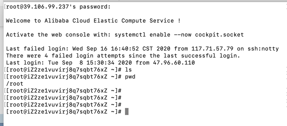Click the 'cockpit.socket' text

pyautogui.click(x=219, y=35)
